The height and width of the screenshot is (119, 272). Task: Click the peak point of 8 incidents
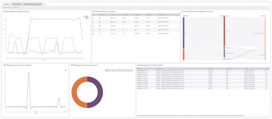coord(29,73)
